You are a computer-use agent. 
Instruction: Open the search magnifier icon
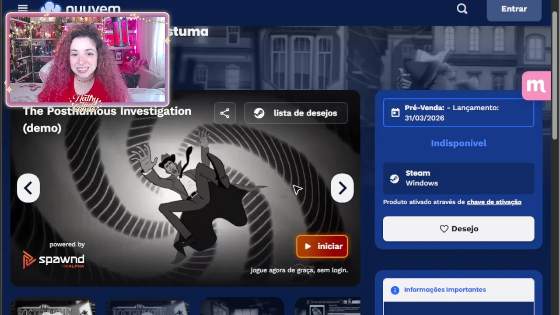(462, 9)
